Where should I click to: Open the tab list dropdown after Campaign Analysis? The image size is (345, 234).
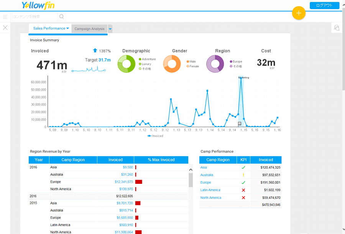[x=110, y=29]
